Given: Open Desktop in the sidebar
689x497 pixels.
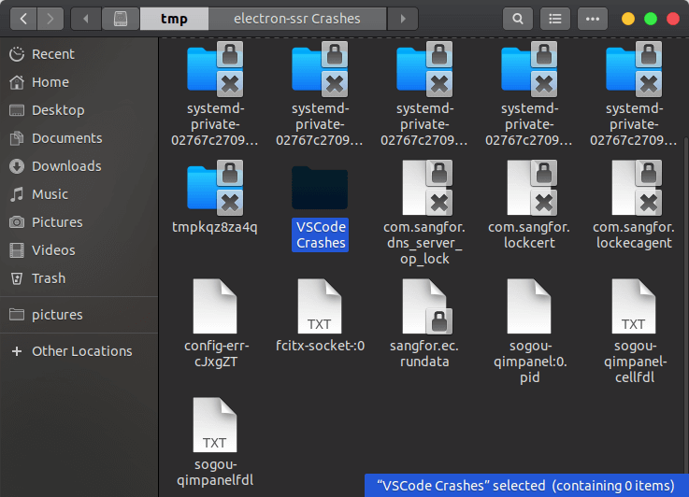Looking at the screenshot, I should (79, 110).
